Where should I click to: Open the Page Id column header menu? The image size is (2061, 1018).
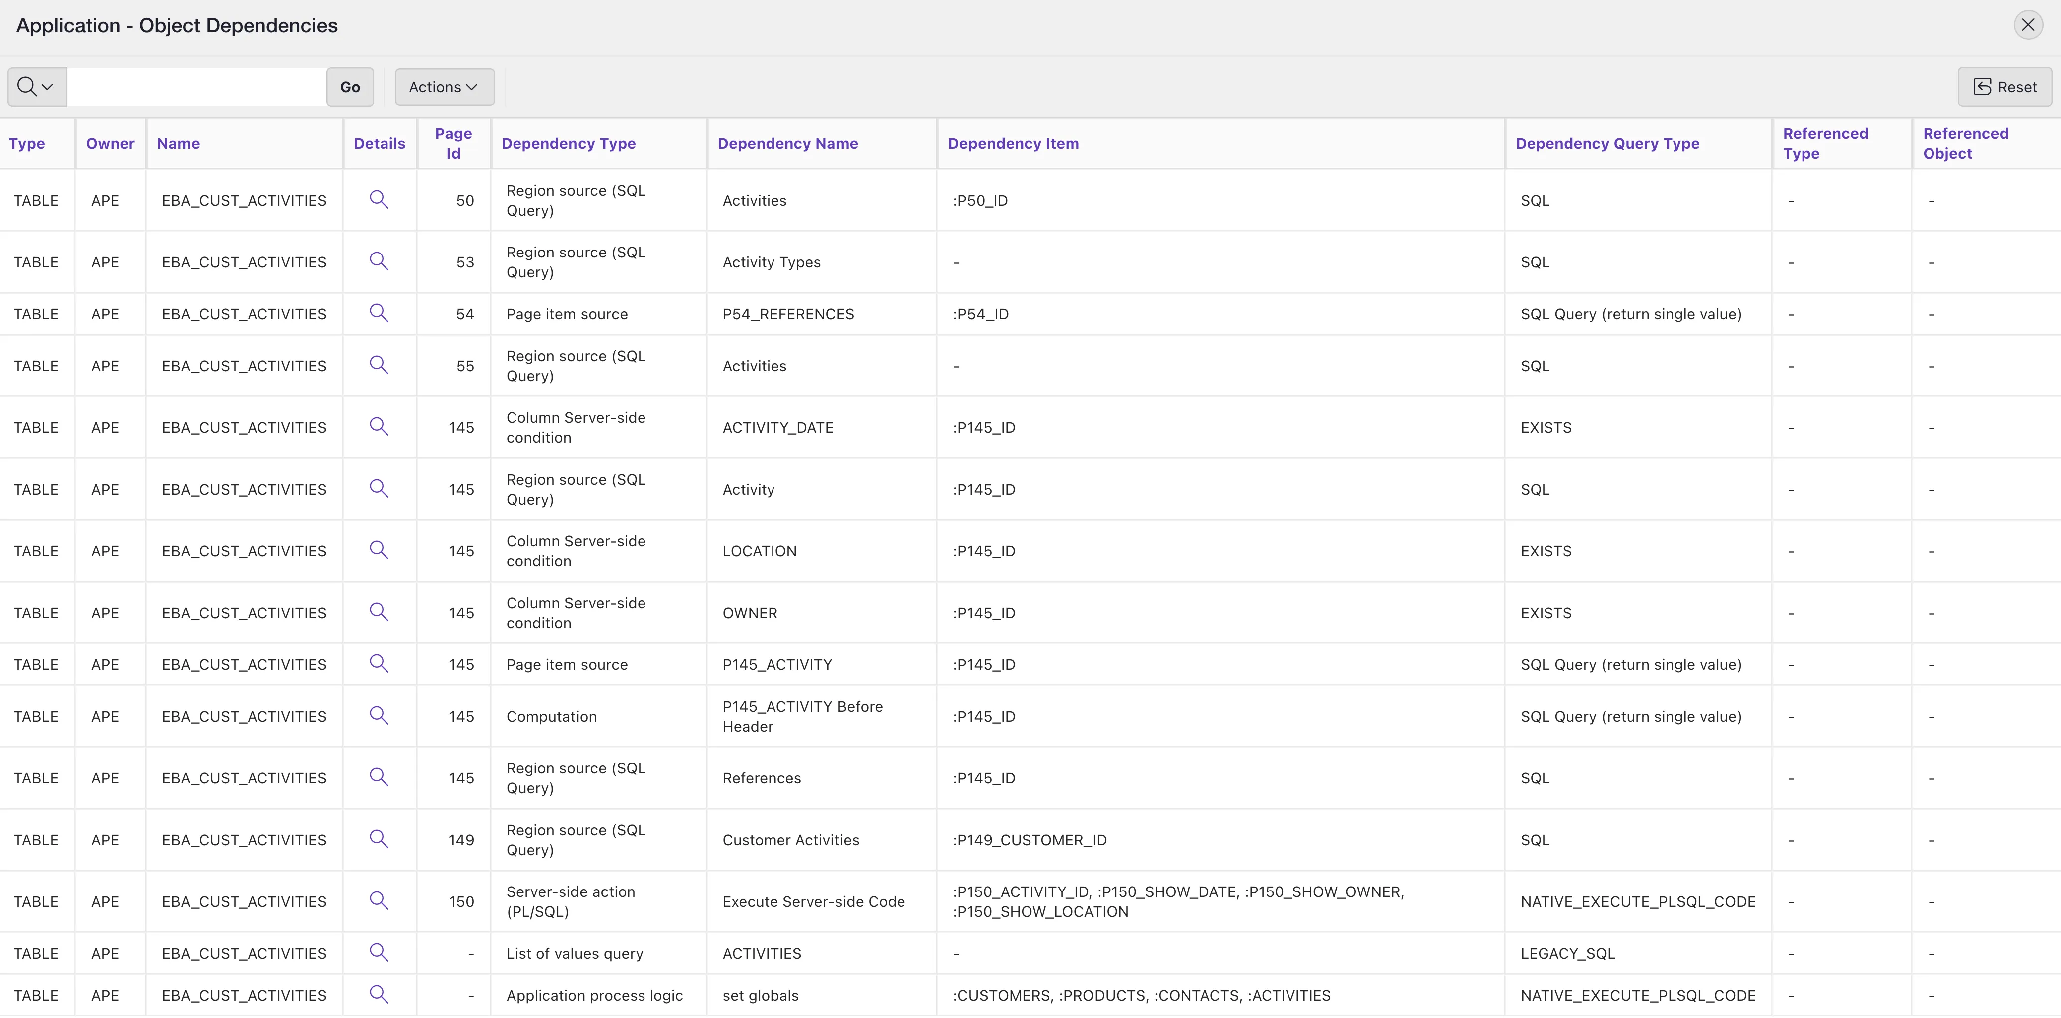453,143
